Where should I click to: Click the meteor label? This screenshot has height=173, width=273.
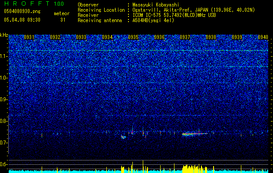(62, 13)
